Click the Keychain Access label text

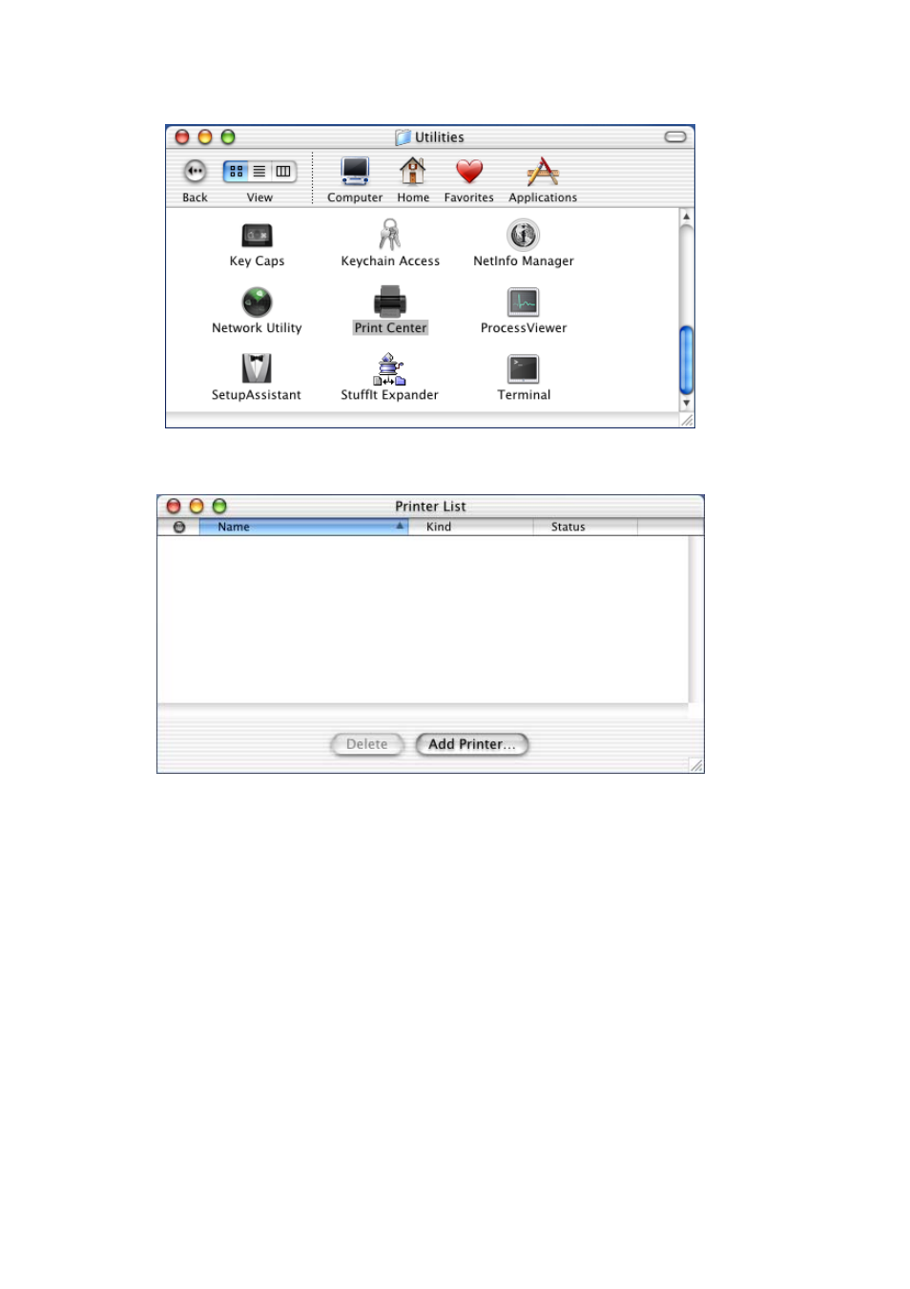390,261
